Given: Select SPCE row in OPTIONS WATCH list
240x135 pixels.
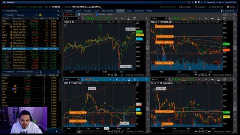Looking at the screenshot, I should coord(30,86).
